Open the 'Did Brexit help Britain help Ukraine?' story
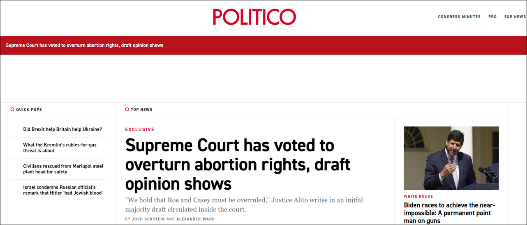527x225 pixels. pyautogui.click(x=62, y=129)
